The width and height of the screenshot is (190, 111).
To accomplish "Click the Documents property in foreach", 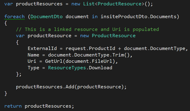I will [163, 17].
